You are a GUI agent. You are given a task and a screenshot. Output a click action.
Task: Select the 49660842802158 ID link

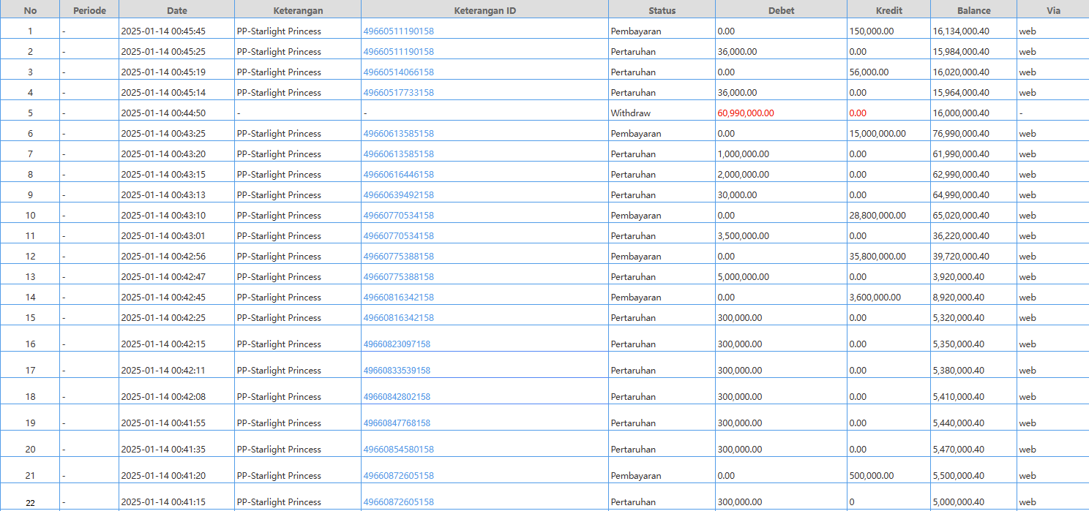click(397, 397)
